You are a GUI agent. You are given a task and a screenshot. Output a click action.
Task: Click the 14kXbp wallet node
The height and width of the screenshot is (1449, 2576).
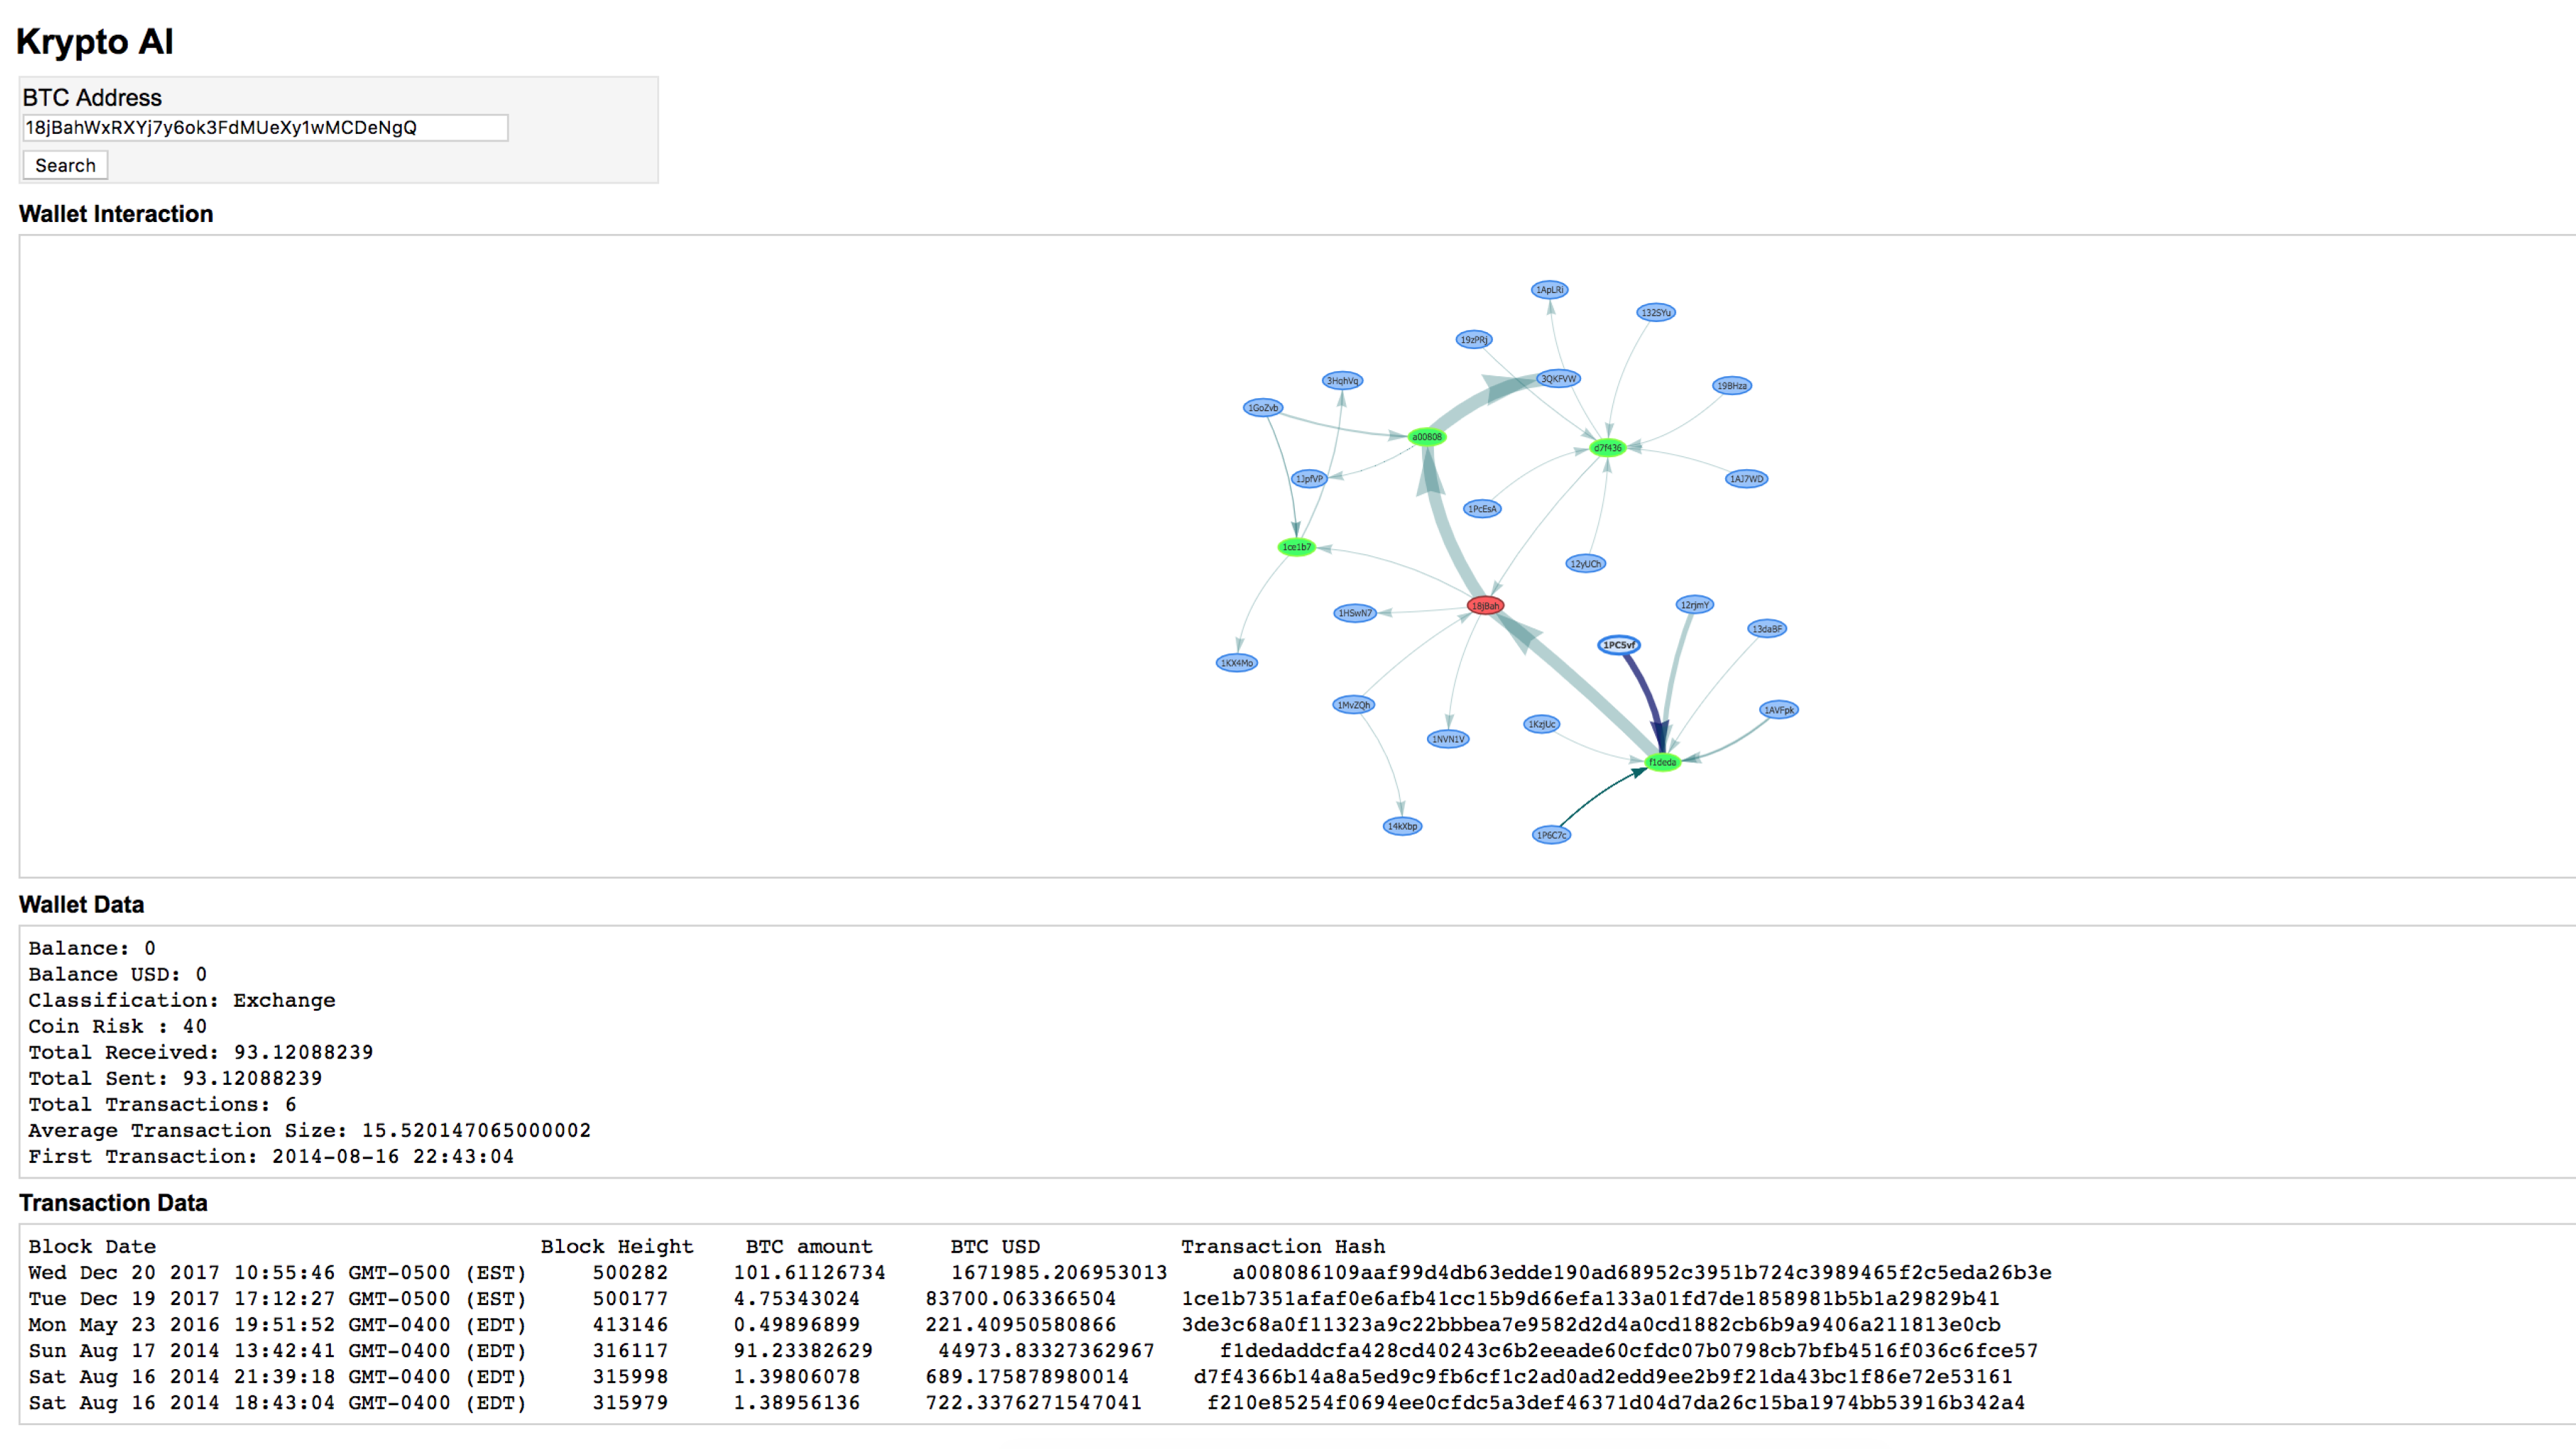coord(1402,826)
